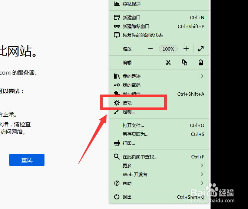Open 帮助 menu entry
The height and width of the screenshot is (209, 248).
tap(159, 183)
